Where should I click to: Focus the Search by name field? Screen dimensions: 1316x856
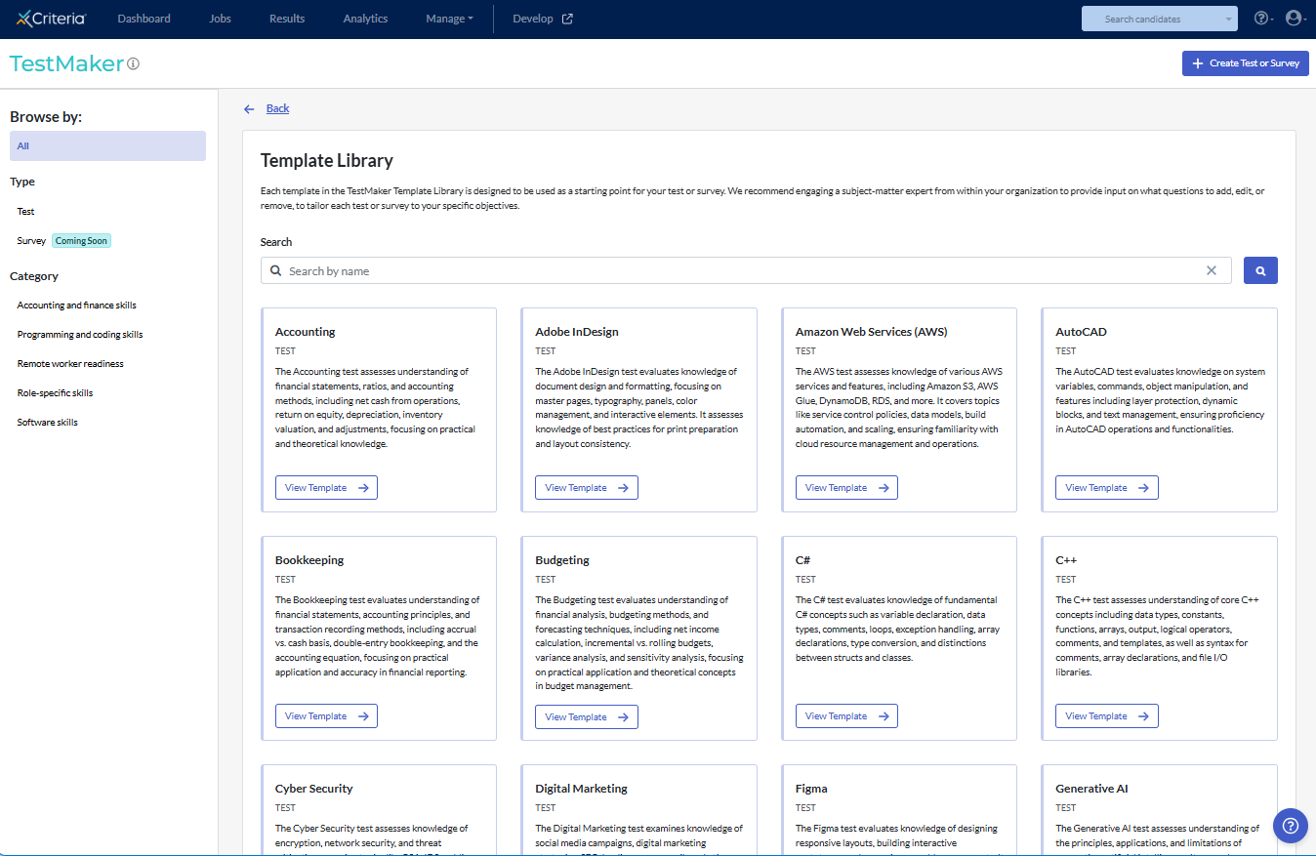(746, 271)
